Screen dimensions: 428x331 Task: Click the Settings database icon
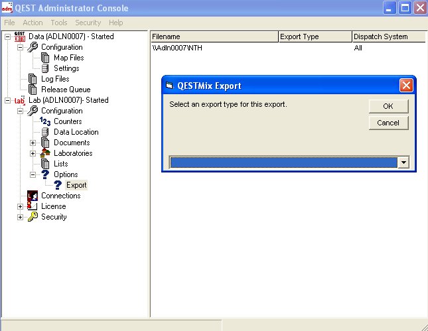pos(45,68)
